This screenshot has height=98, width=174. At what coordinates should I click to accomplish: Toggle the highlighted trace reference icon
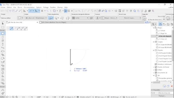(66, 11)
